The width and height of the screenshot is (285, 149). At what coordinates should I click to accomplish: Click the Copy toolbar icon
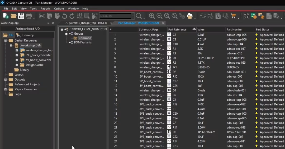click(x=50, y=16)
